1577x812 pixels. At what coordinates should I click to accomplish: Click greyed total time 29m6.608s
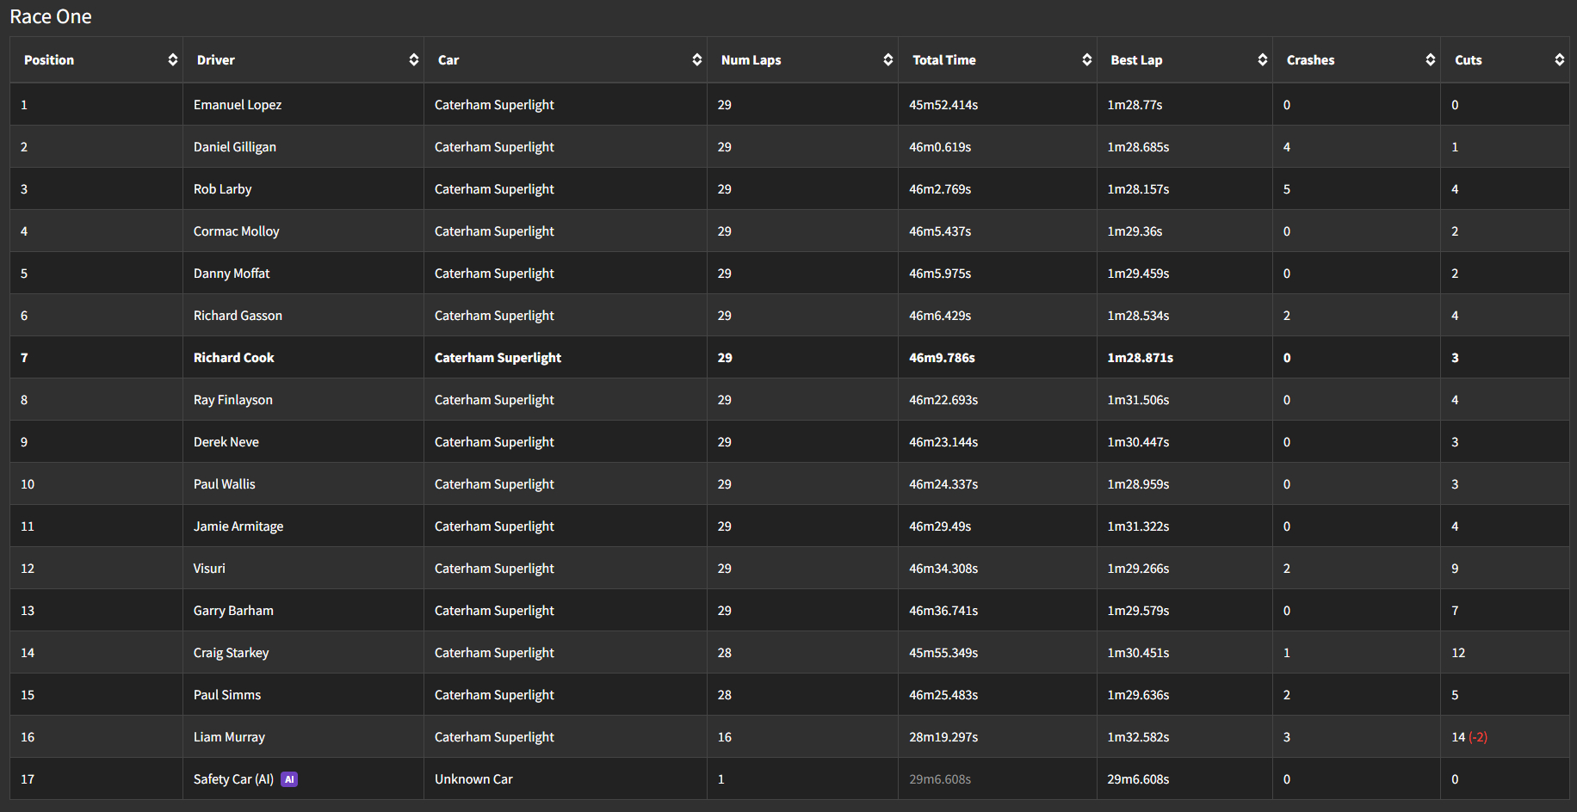pyautogui.click(x=940, y=779)
